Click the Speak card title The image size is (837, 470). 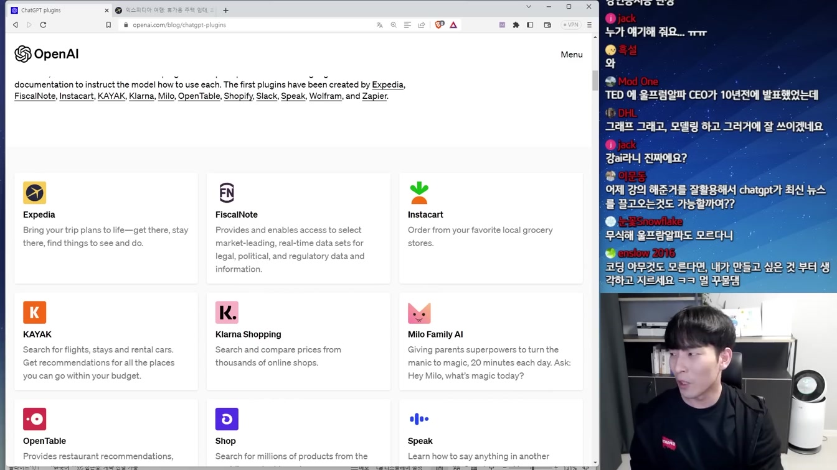tap(420, 441)
